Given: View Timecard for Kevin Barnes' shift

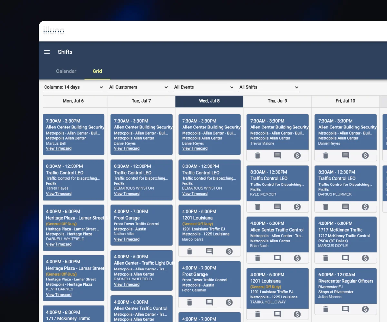Looking at the screenshot, I should click(59, 295).
